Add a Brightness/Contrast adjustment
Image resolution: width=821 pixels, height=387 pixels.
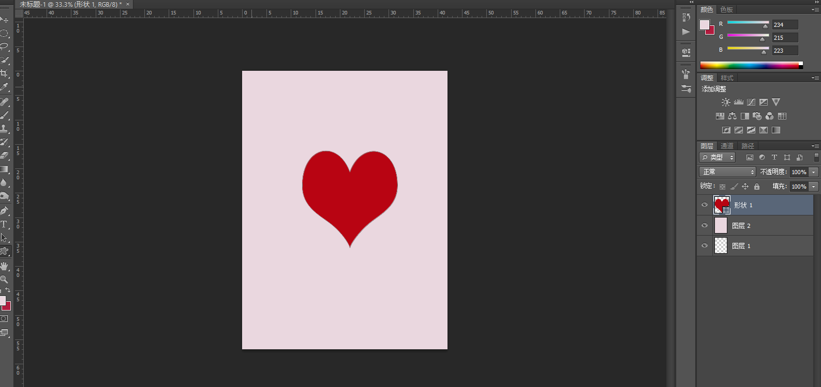pos(726,102)
